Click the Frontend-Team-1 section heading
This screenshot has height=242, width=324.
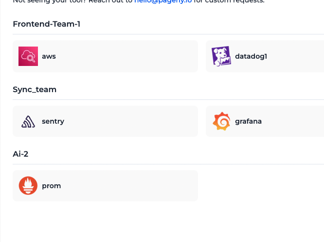47,24
